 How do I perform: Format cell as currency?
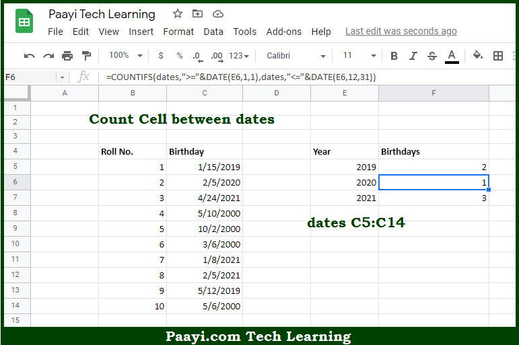161,56
